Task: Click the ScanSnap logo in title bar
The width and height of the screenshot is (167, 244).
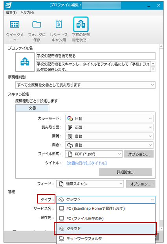Action: 8,5
